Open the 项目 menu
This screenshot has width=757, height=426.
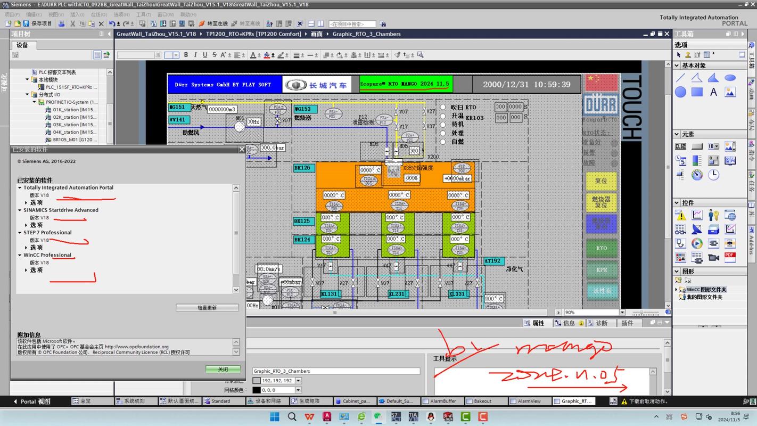pyautogui.click(x=12, y=14)
